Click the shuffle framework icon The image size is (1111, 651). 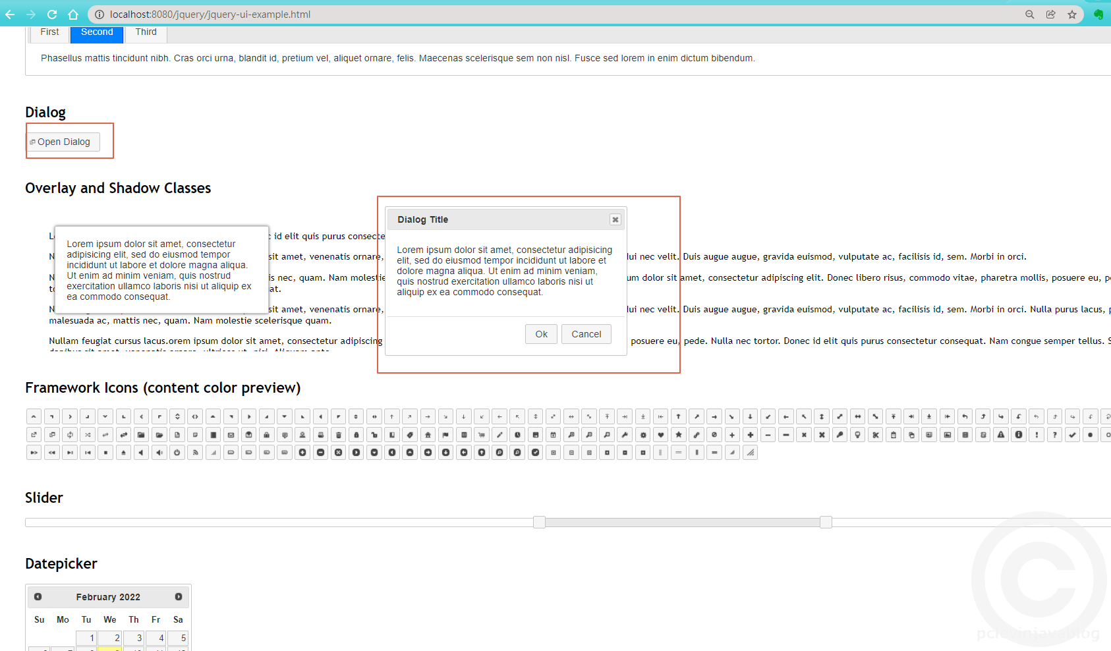[x=88, y=435]
